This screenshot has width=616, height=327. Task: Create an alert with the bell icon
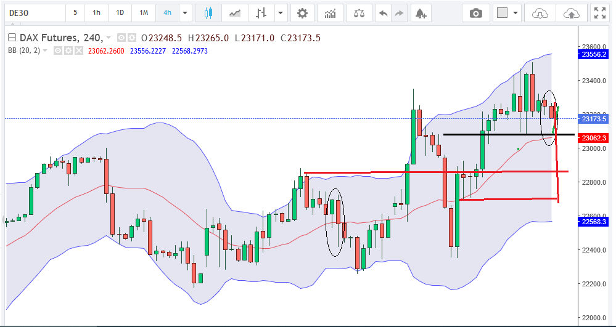point(421,13)
